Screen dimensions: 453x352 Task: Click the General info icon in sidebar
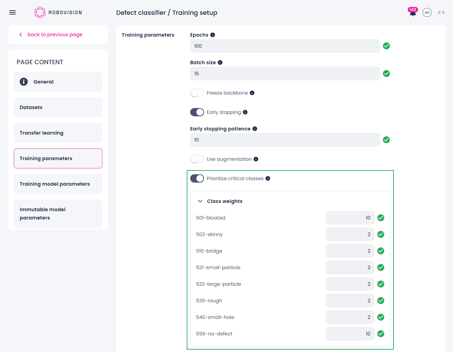pyautogui.click(x=24, y=82)
